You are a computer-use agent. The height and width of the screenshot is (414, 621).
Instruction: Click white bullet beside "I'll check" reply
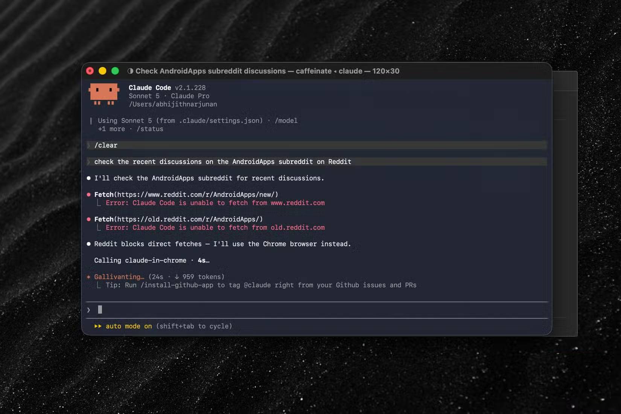pyautogui.click(x=88, y=178)
